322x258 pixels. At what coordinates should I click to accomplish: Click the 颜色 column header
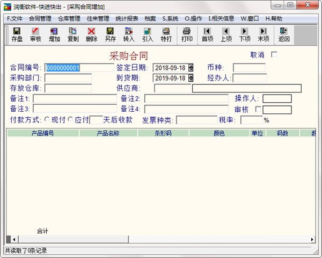coord(219,133)
